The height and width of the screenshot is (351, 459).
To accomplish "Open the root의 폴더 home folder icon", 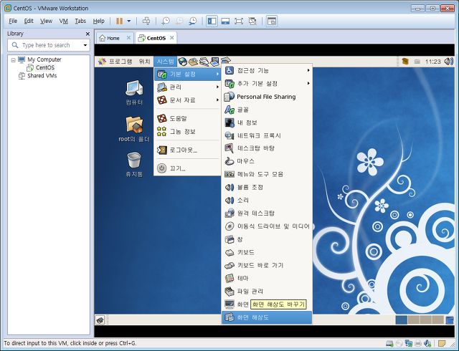I will [134, 129].
